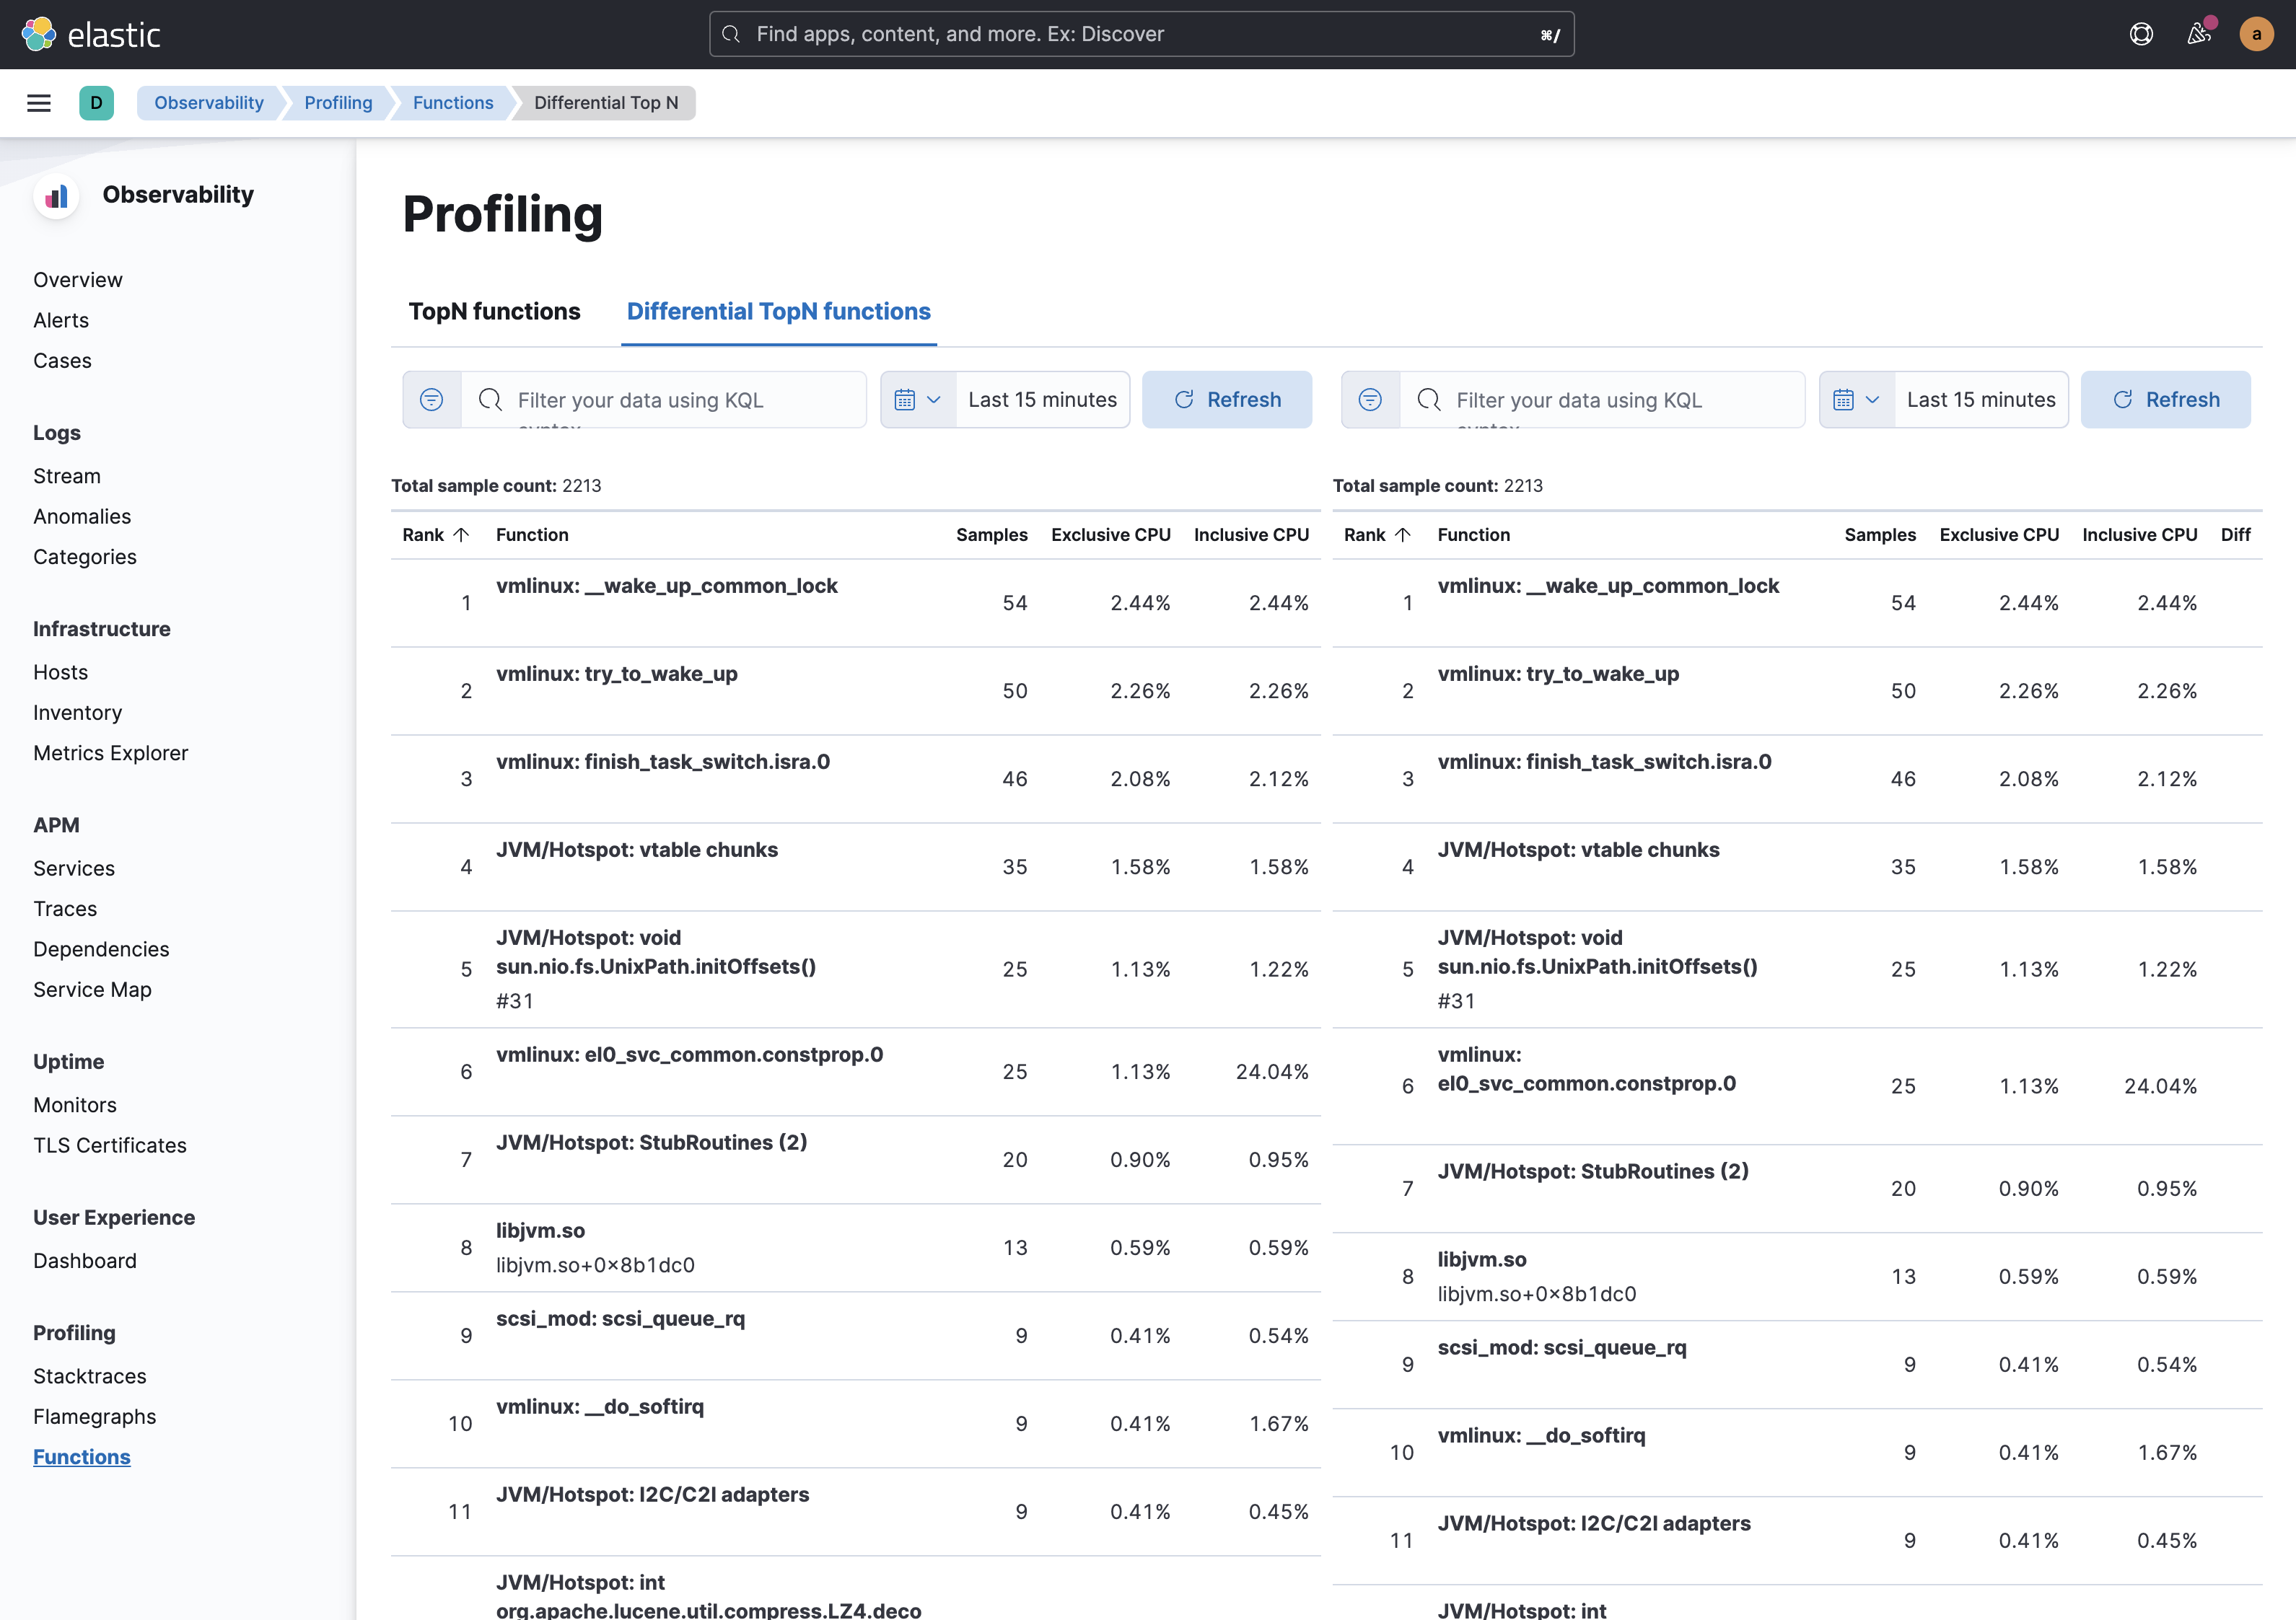Sort left table by Rank column

pos(435,534)
